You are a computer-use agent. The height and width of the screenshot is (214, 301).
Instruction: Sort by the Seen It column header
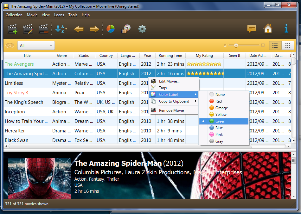point(234,56)
